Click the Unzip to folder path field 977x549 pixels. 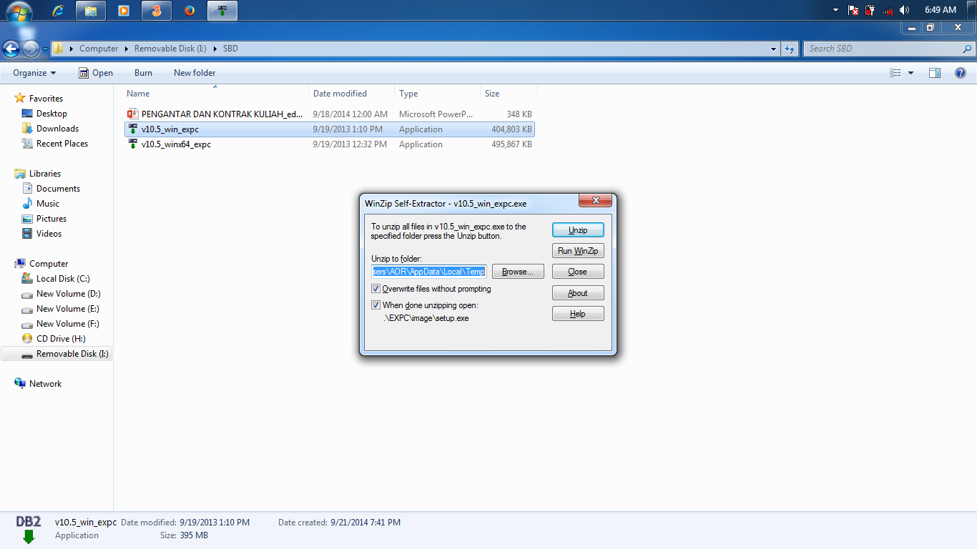coord(429,272)
